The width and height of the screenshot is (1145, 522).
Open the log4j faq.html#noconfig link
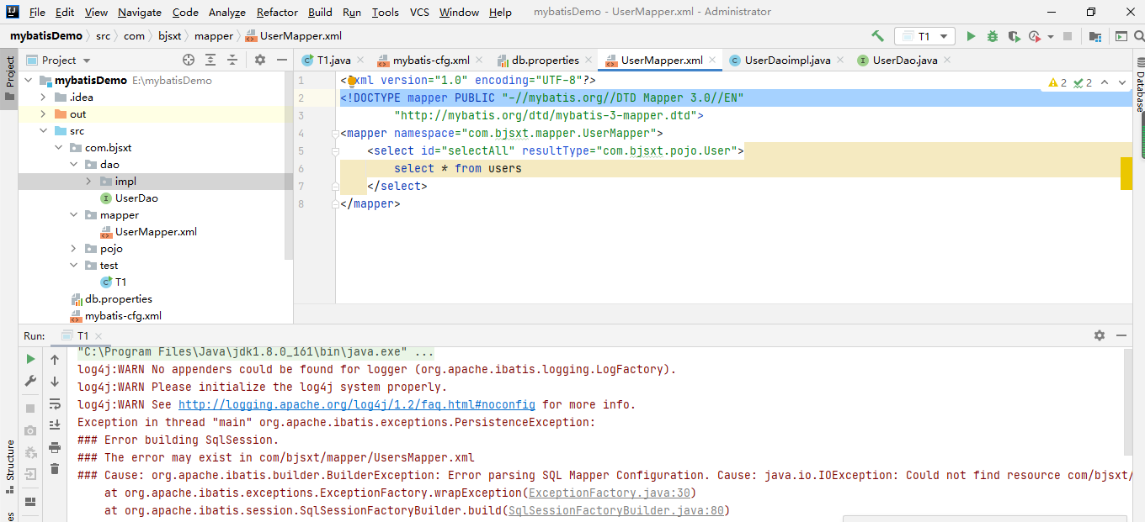(x=357, y=404)
